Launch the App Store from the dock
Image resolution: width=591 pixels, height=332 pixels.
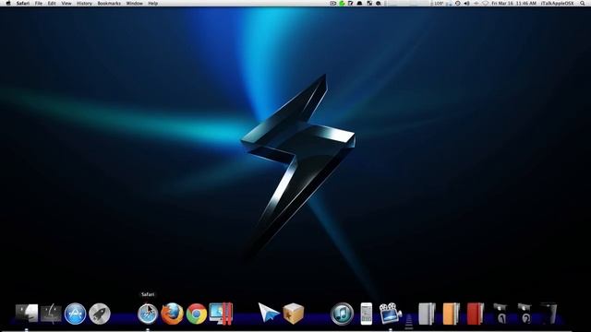pos(76,314)
